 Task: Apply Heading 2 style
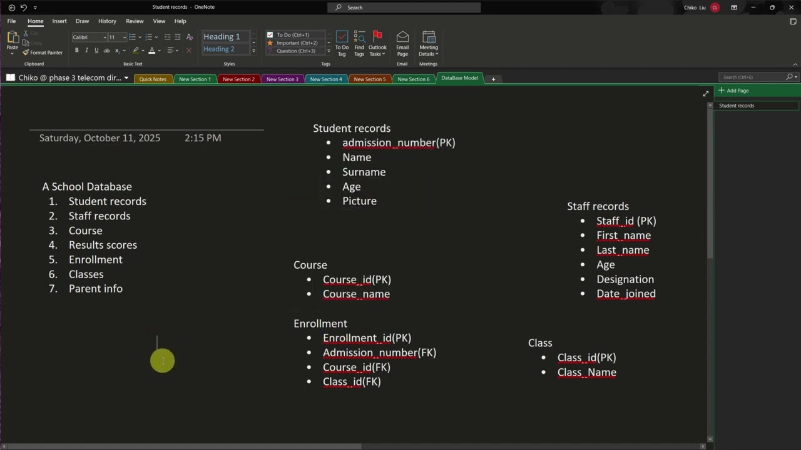click(225, 49)
